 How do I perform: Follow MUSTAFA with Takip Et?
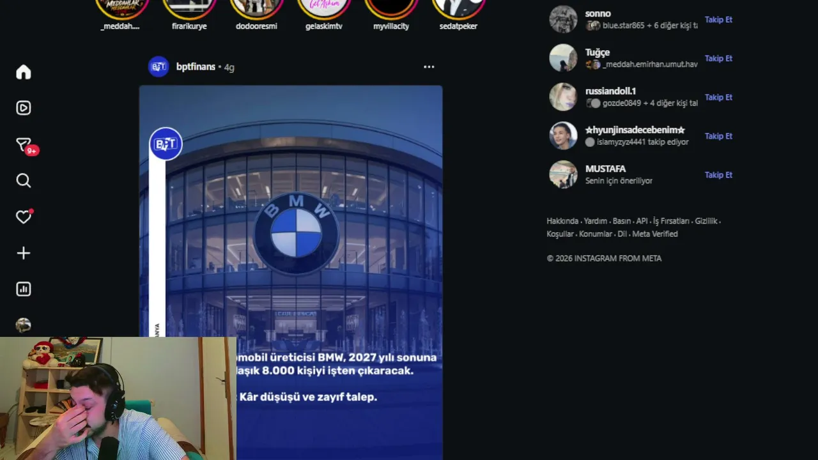718,175
